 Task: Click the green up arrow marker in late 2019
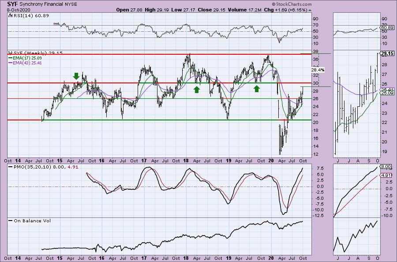pyautogui.click(x=257, y=89)
